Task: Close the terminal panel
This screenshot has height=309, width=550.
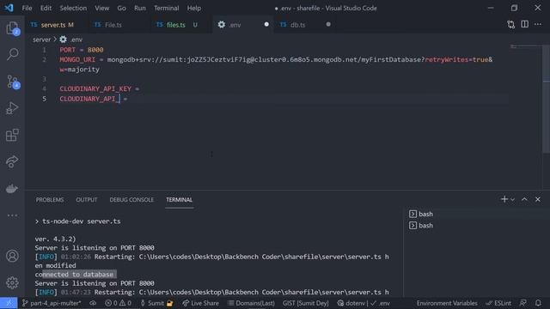Action: (x=538, y=199)
